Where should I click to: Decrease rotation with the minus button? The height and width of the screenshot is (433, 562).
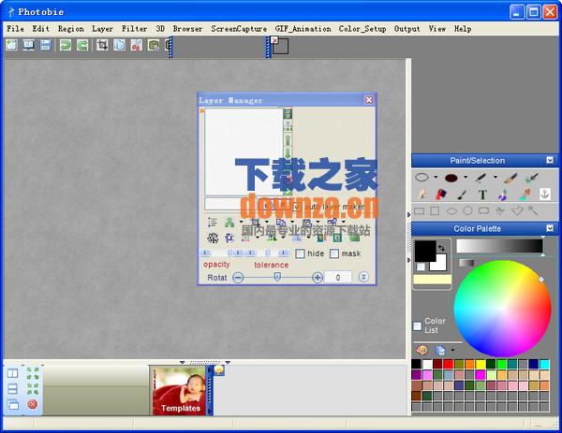pos(238,278)
